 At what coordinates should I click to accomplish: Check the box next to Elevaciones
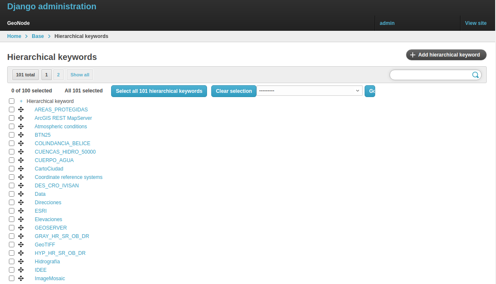point(11,219)
